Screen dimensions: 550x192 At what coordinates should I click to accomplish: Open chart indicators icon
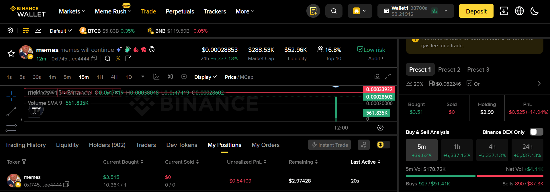pyautogui.click(x=156, y=77)
